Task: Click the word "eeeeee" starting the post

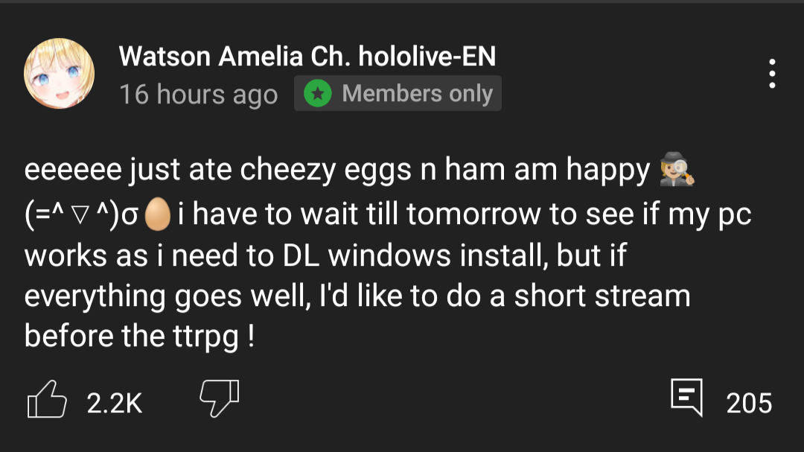Action: click(x=73, y=171)
